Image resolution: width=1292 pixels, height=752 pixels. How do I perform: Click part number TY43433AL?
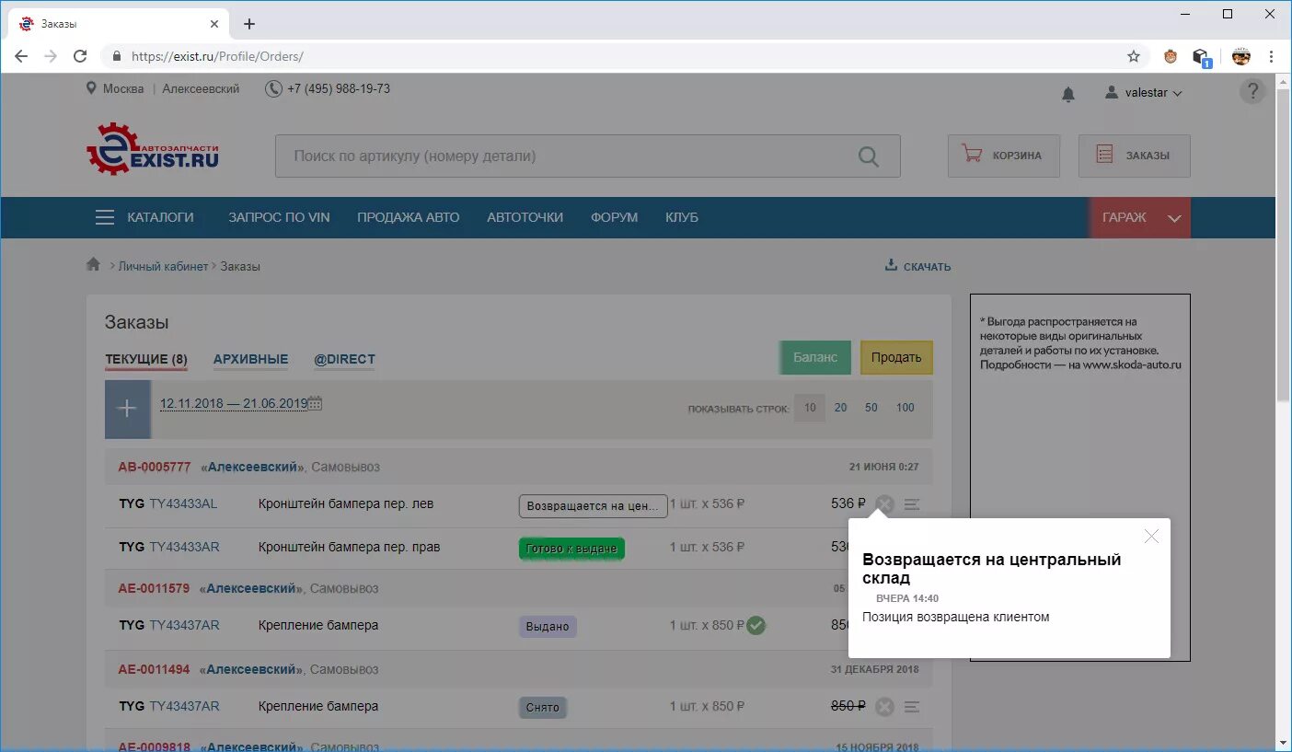coord(183,503)
